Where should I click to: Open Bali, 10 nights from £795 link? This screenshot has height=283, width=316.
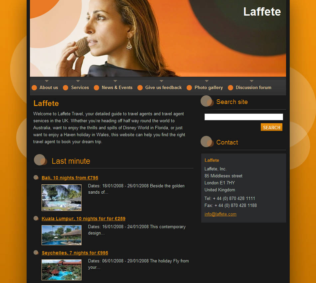(70, 178)
